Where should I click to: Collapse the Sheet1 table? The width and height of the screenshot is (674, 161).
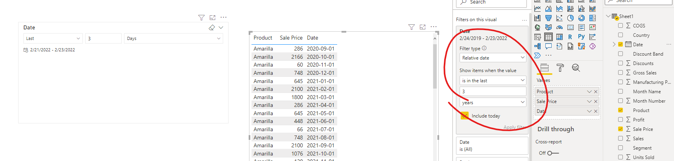click(x=608, y=16)
